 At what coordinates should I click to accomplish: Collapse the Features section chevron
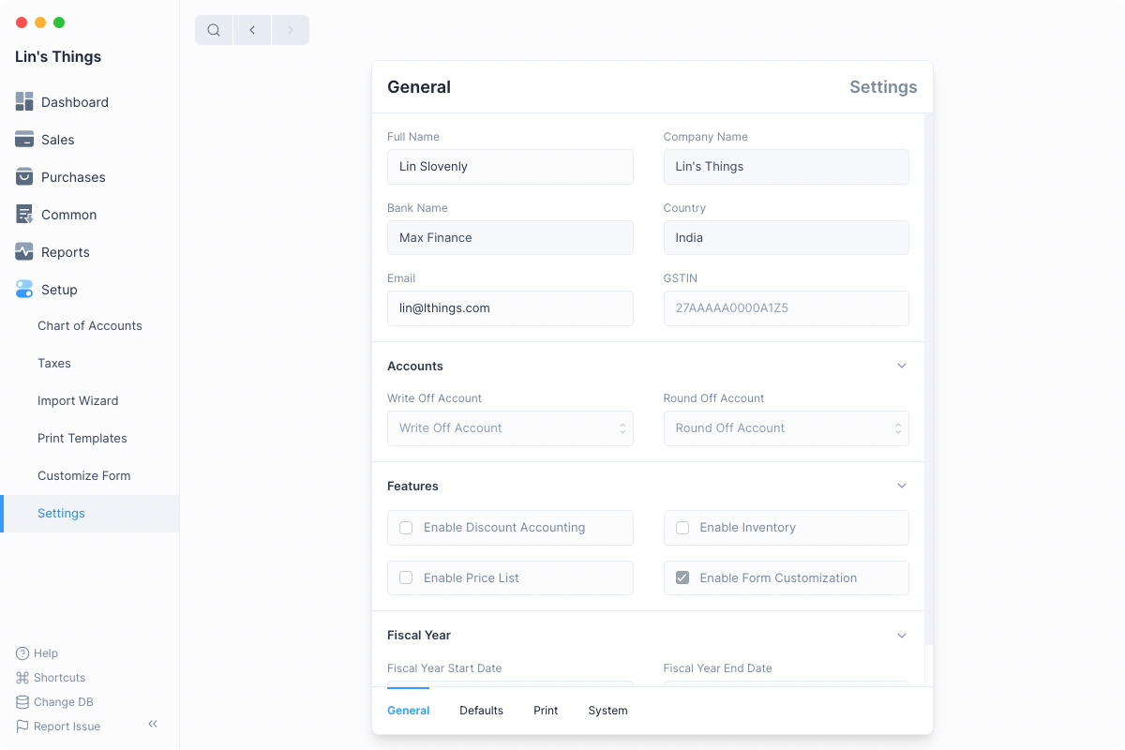[902, 486]
